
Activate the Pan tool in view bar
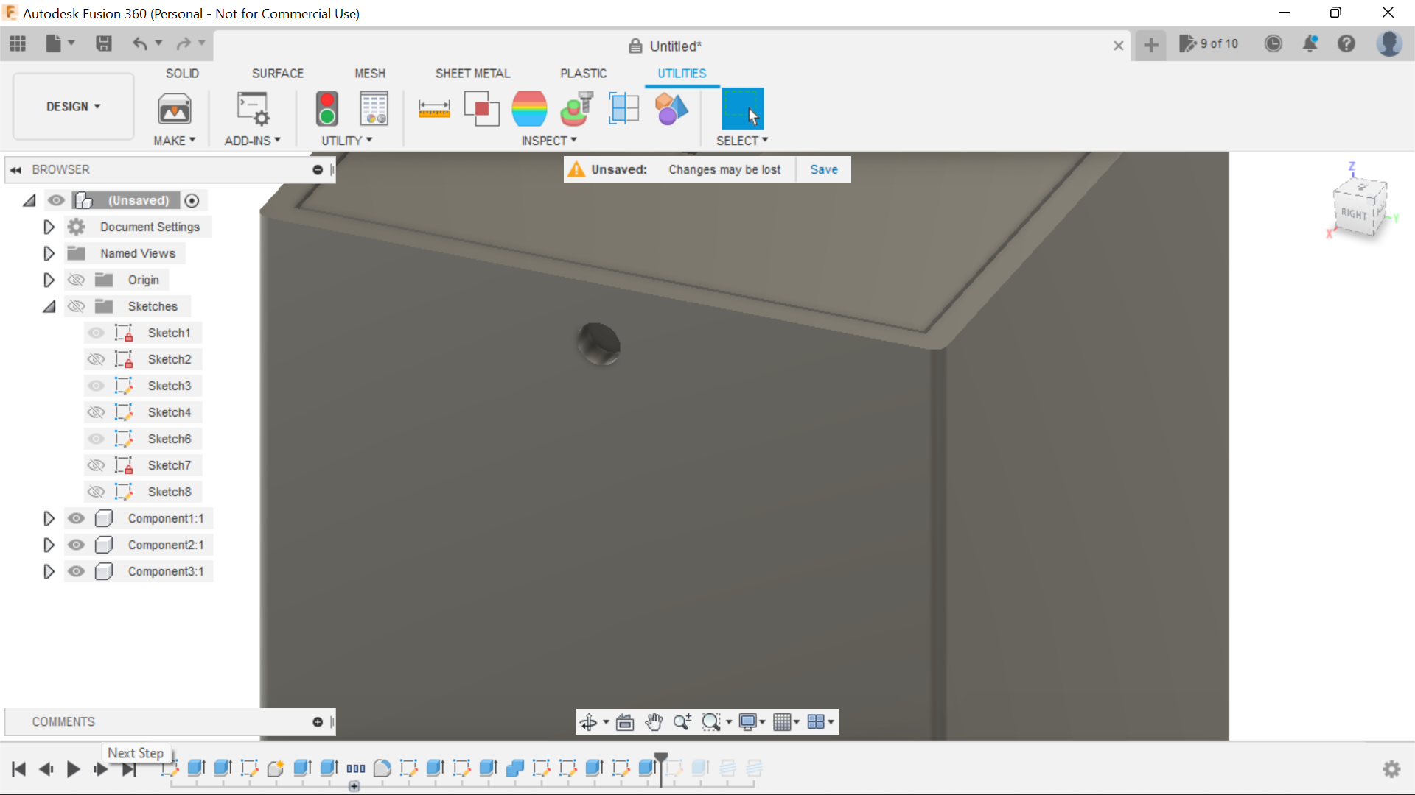pyautogui.click(x=654, y=722)
